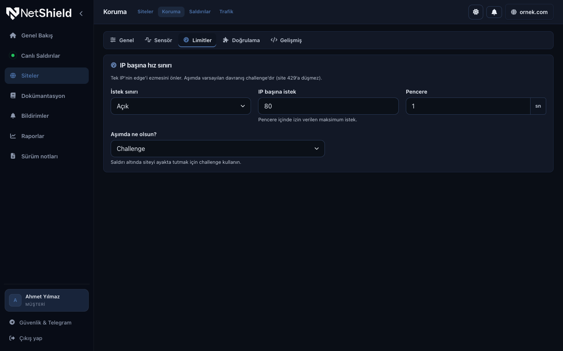Open the İstek sınırı dropdown showing Açık
The image size is (563, 351).
point(181,106)
